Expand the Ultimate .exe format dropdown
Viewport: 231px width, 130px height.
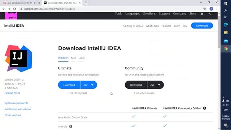89,85
